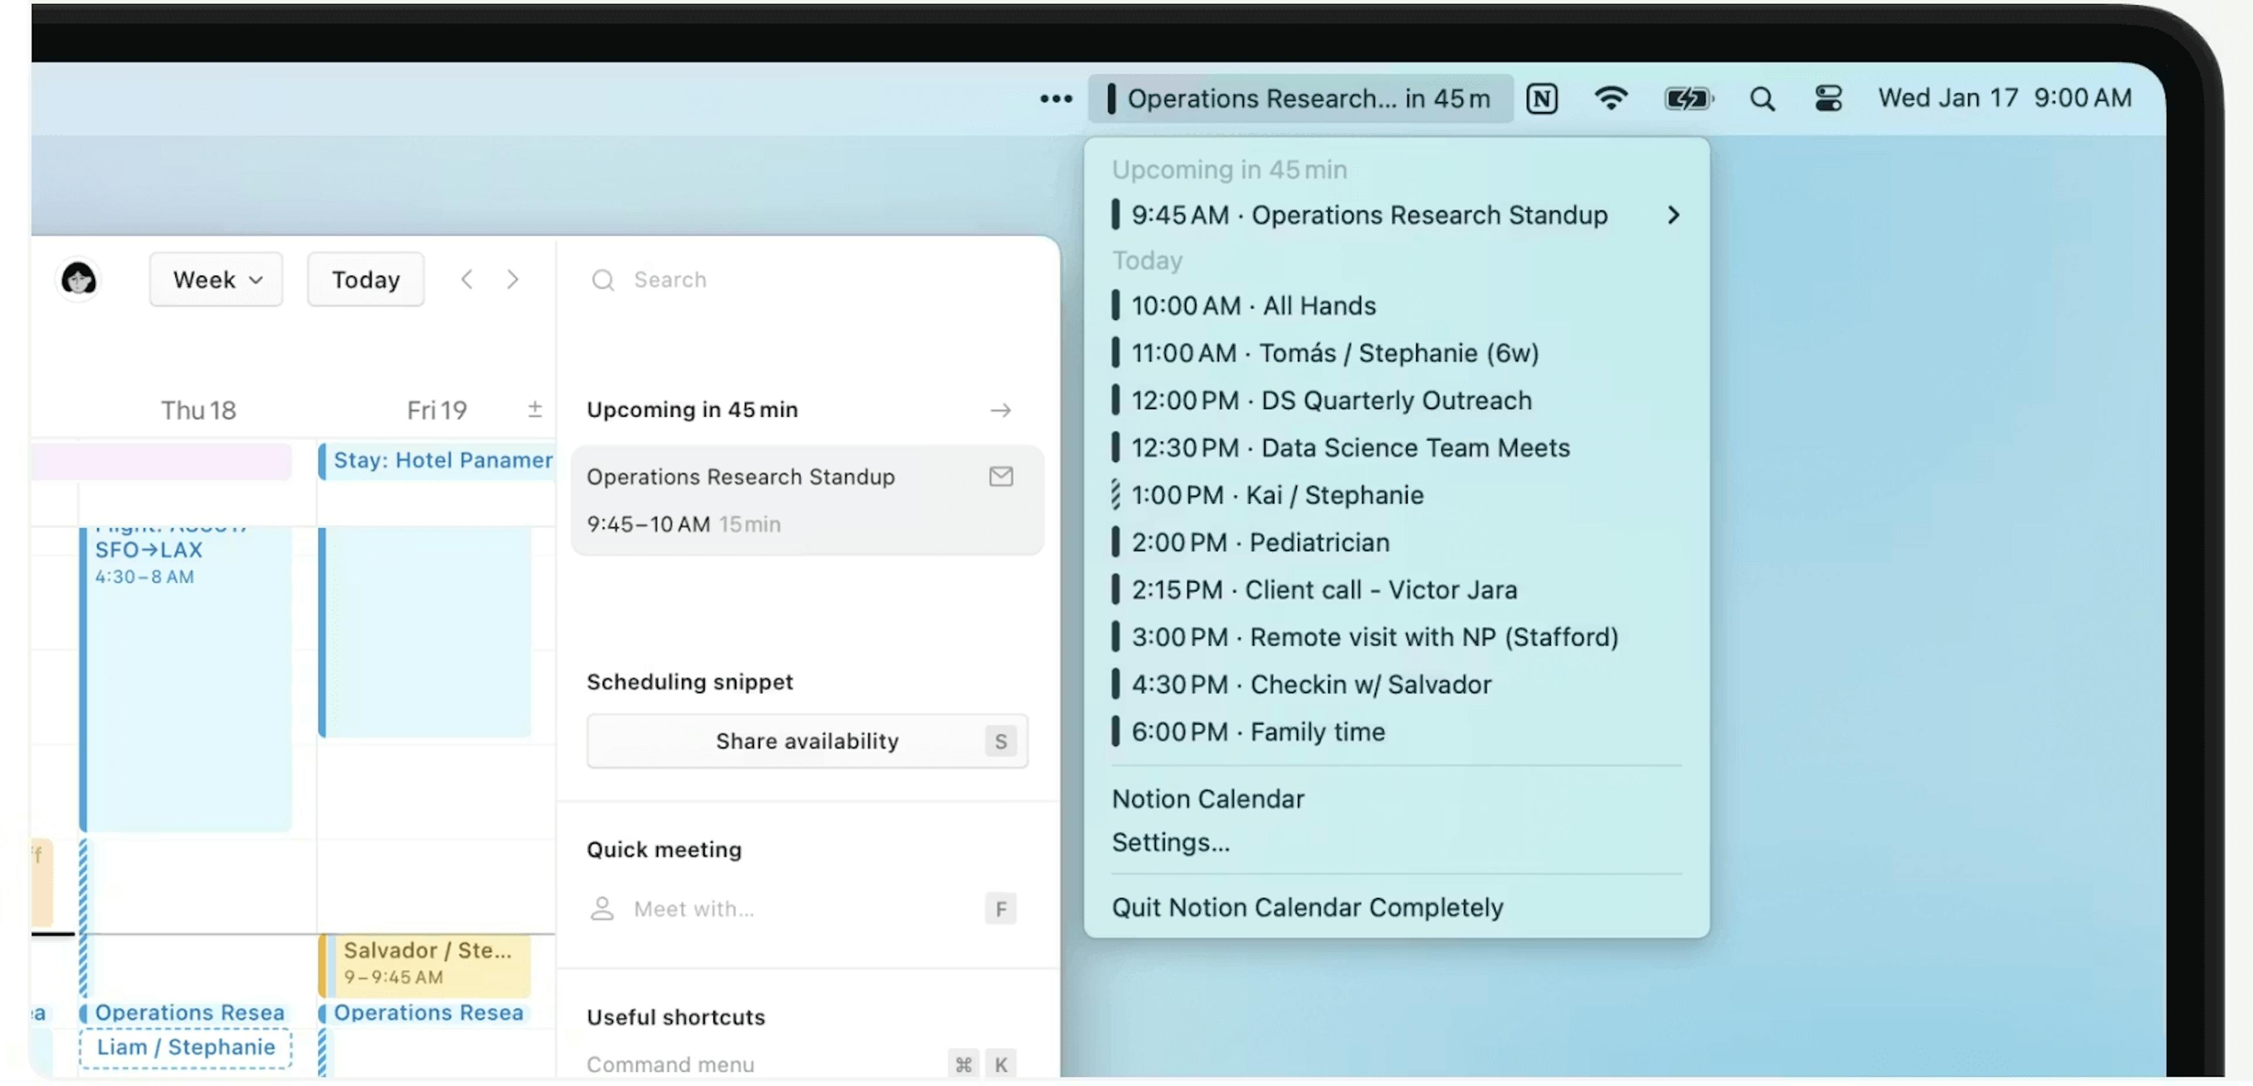Viewport: 2253px width, 1086px height.
Task: Click the battery charging icon
Action: pyautogui.click(x=1687, y=98)
